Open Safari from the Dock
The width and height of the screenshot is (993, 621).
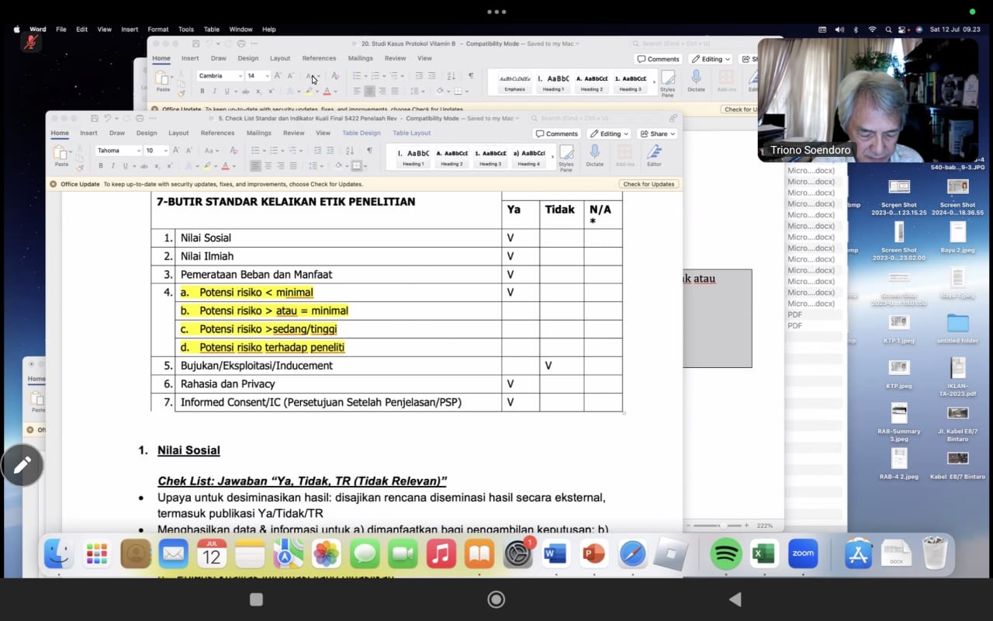click(632, 553)
